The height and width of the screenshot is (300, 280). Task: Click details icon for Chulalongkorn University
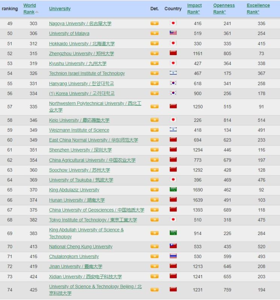[154, 256]
